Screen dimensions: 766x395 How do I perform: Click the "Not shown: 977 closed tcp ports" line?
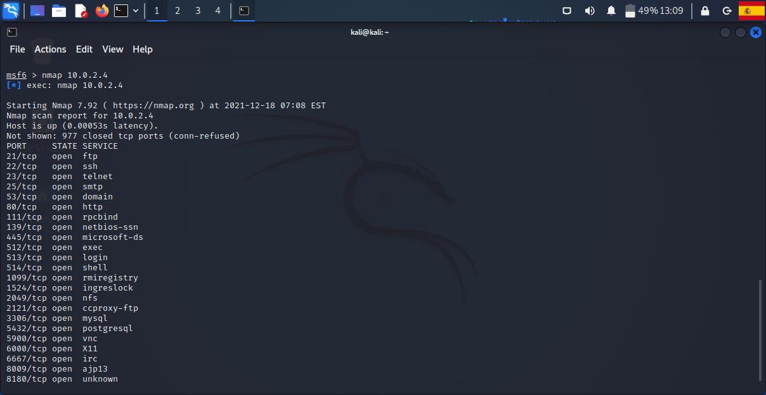tap(123, 136)
